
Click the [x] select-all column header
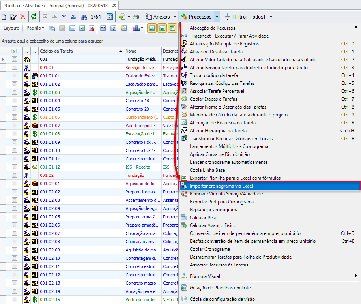(x=14, y=51)
